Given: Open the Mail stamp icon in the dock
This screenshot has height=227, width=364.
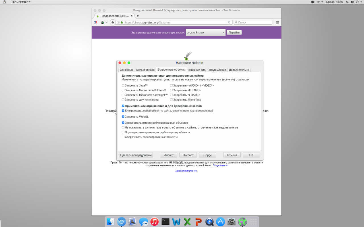Looking at the screenshot, I should 132,222.
